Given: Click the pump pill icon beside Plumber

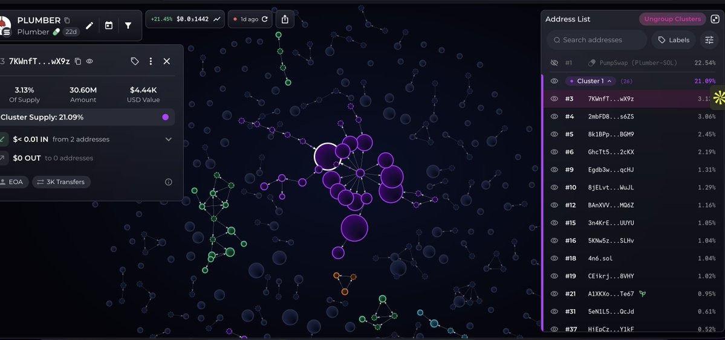Looking at the screenshot, I should pyautogui.click(x=56, y=32).
